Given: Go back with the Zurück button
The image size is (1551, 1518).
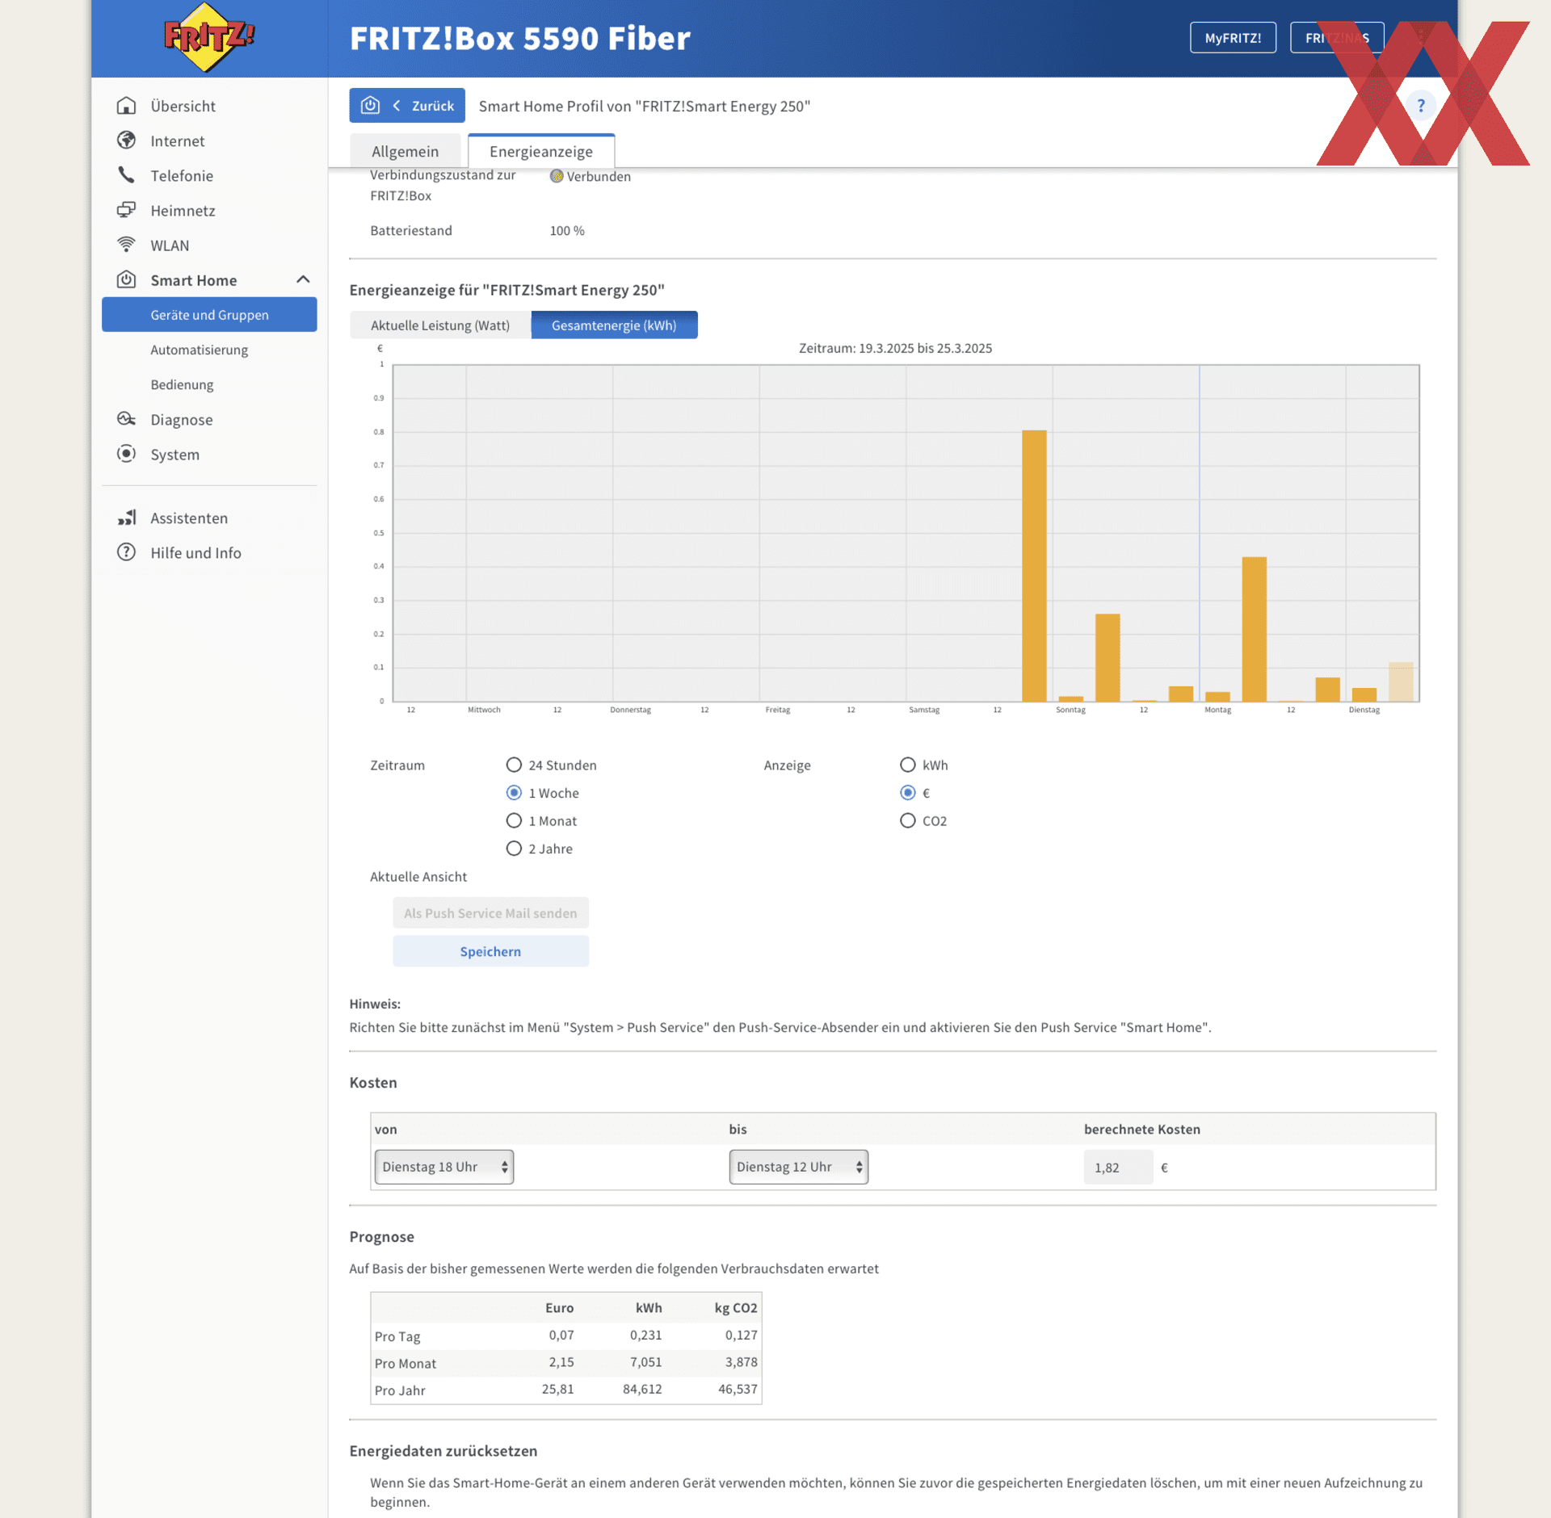Looking at the screenshot, I should 407,105.
